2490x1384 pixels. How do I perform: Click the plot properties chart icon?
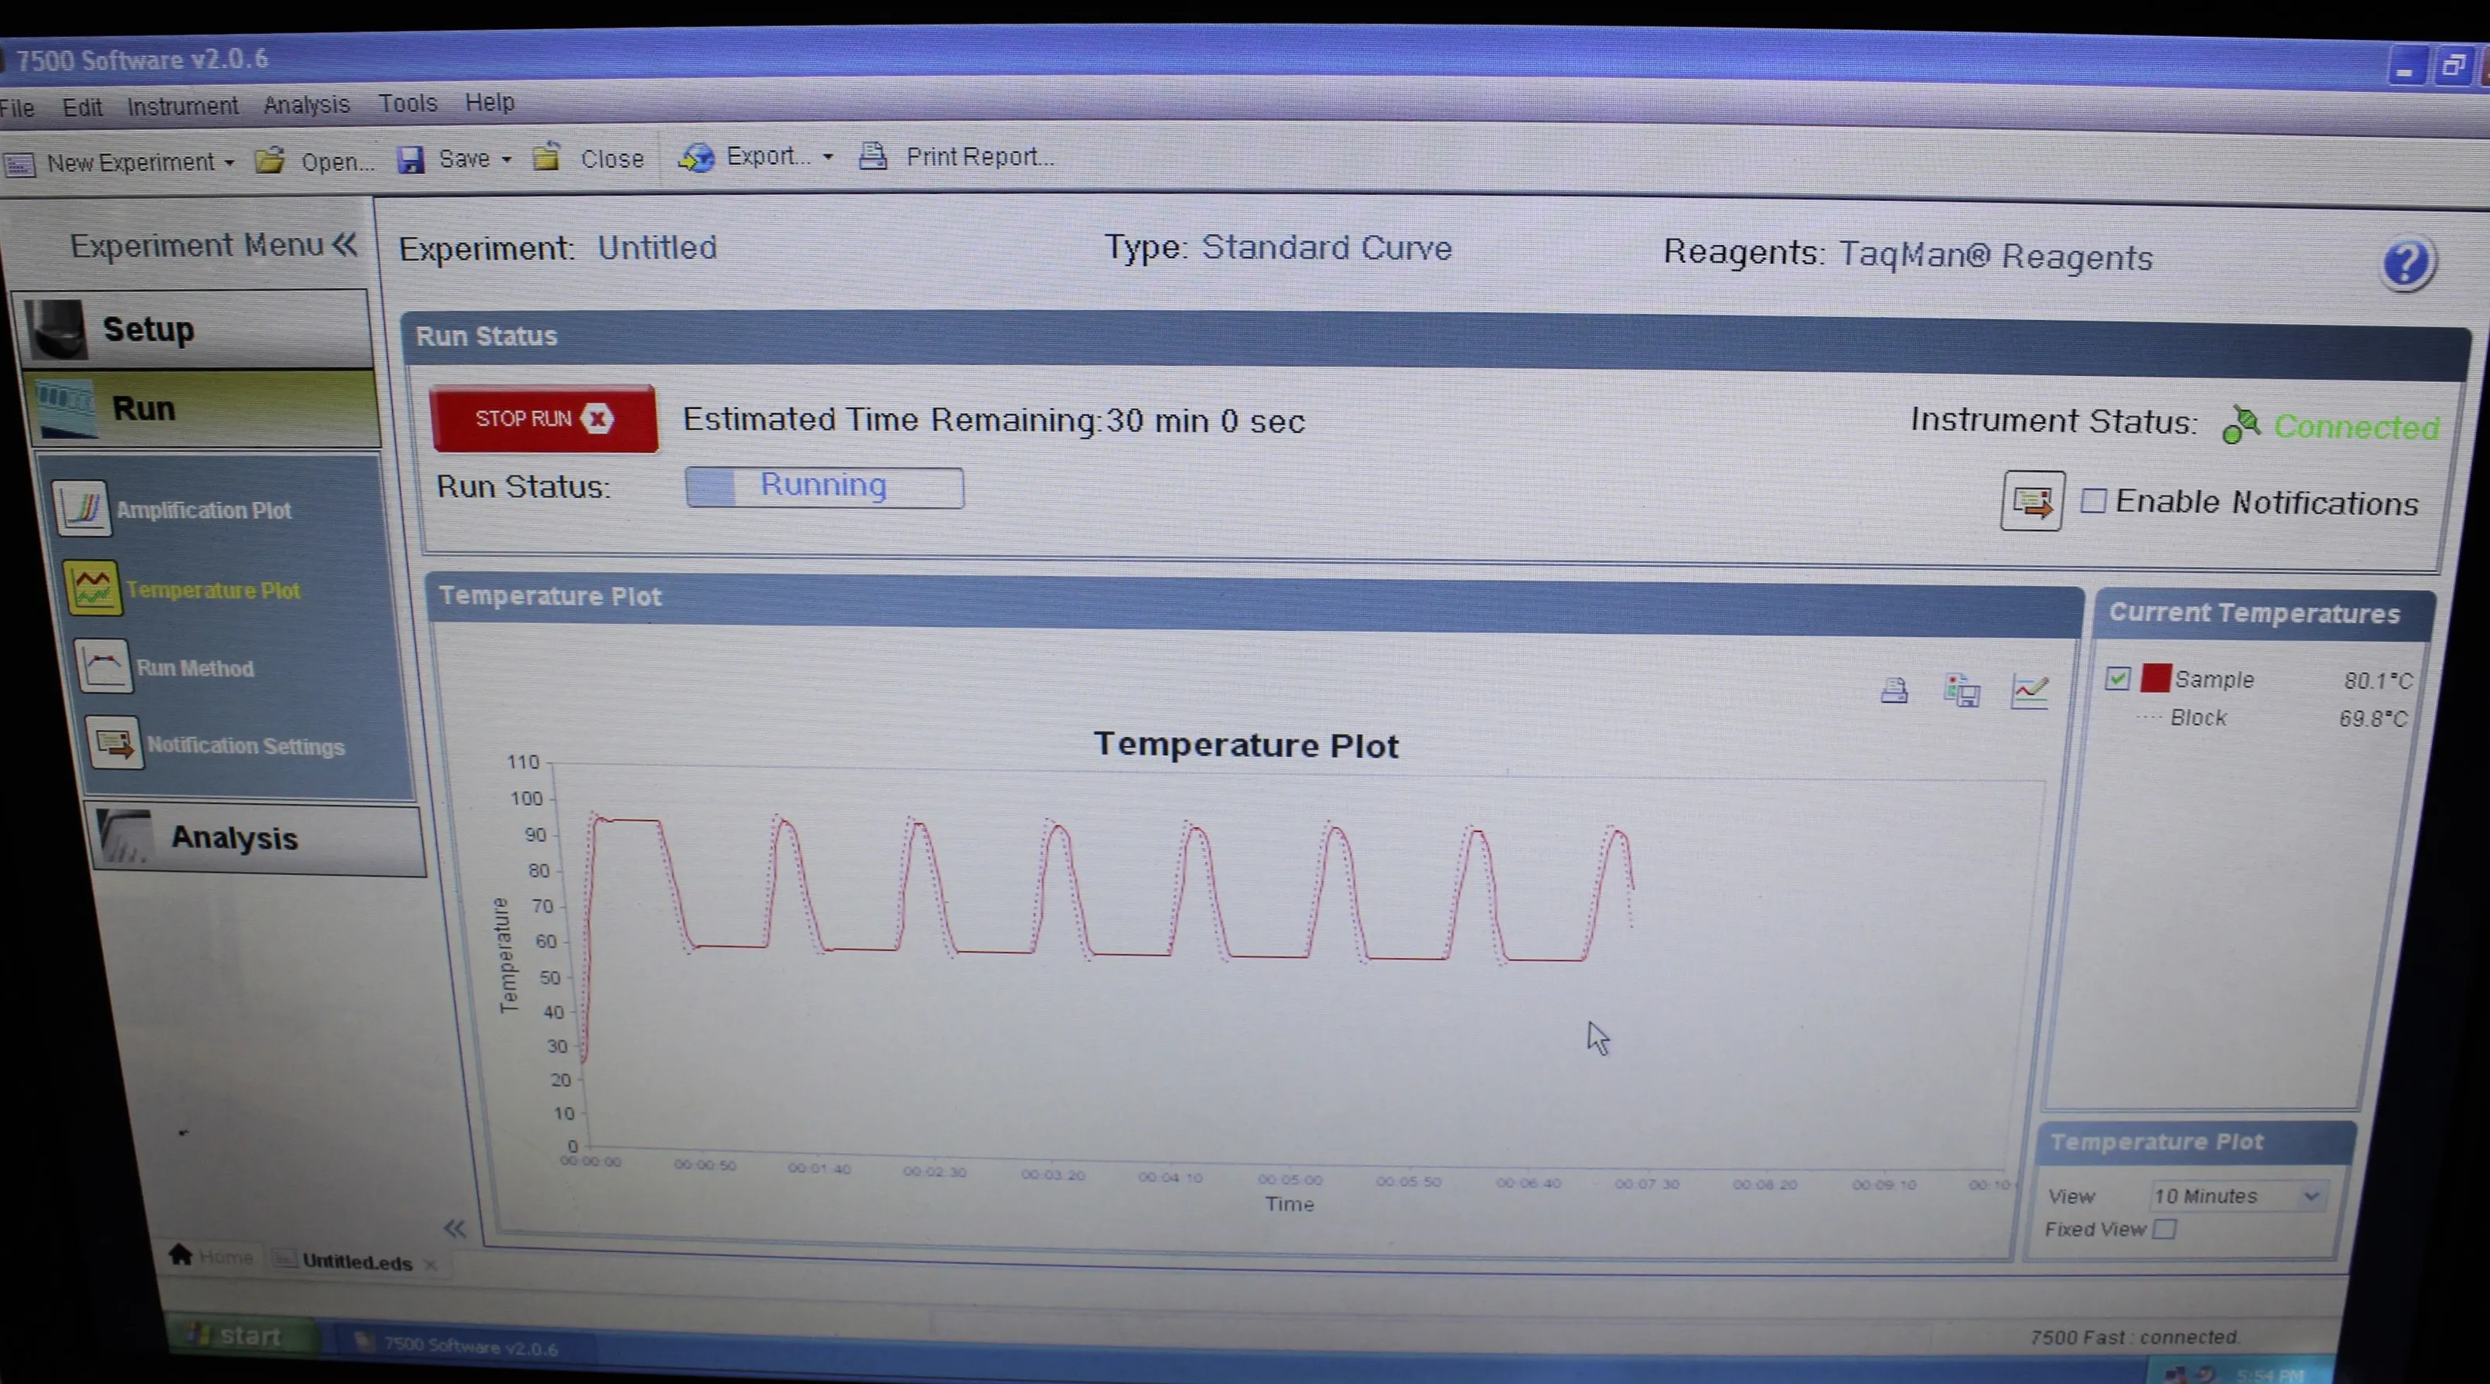[x=2030, y=691]
